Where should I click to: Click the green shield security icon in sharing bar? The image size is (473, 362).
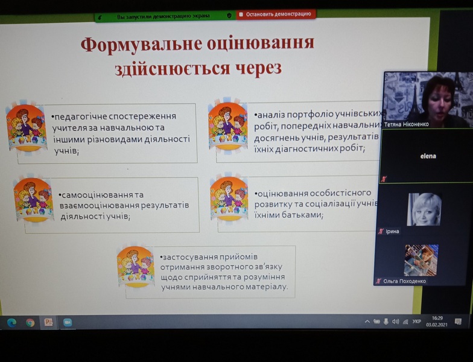pyautogui.click(x=229, y=16)
